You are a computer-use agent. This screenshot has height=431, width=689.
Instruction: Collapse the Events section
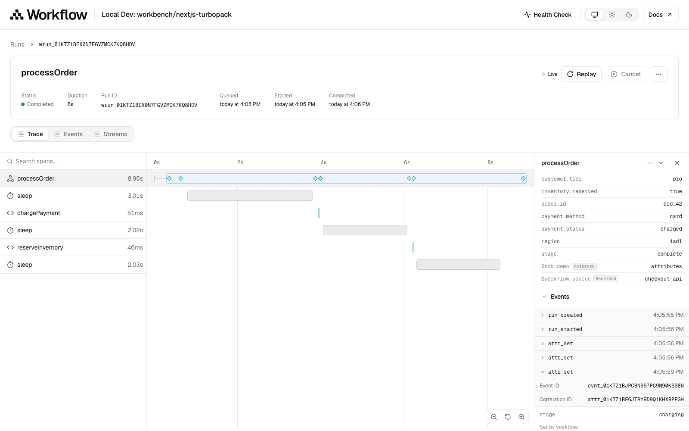pyautogui.click(x=611, y=297)
